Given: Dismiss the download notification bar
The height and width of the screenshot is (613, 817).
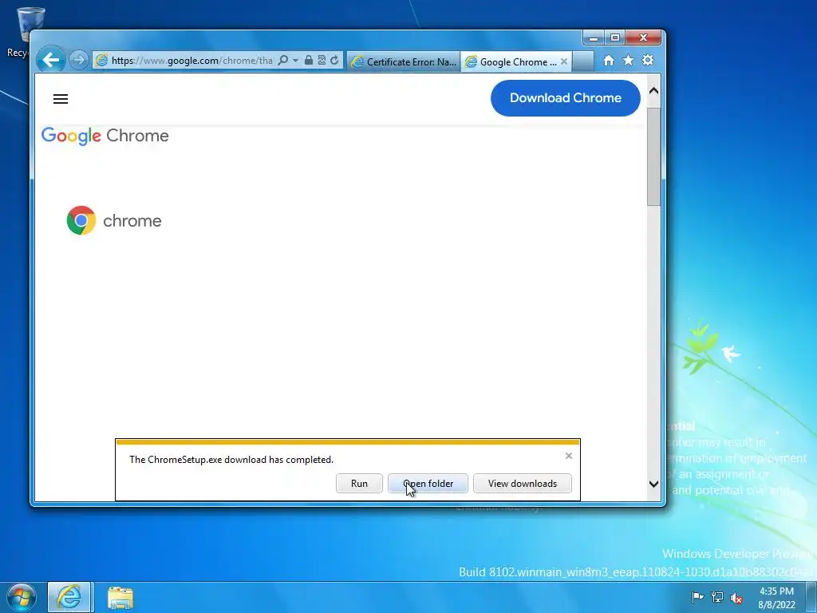Looking at the screenshot, I should (x=568, y=456).
